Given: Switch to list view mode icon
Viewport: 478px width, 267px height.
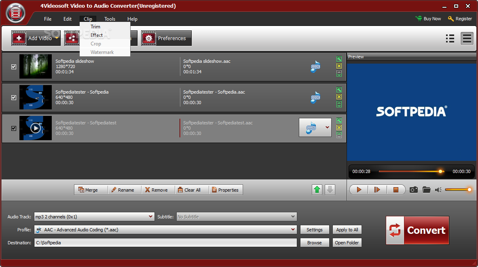Looking at the screenshot, I should (x=450, y=38).
